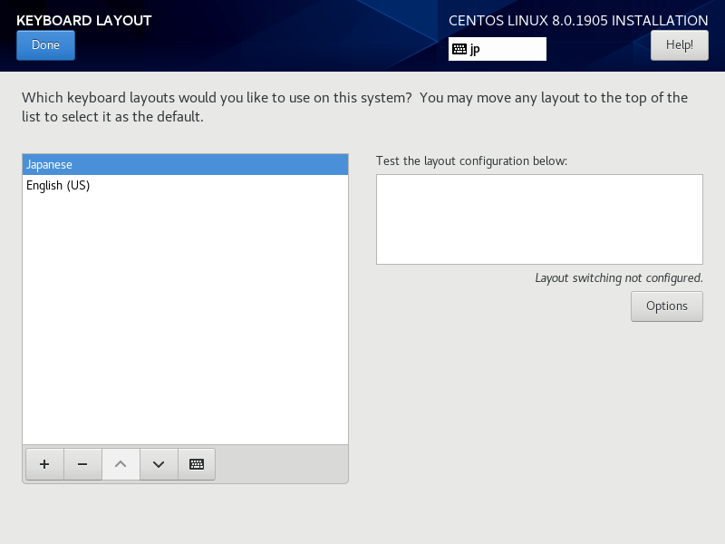Screen dimensions: 725x544
Task: Click the add layout plus icon
Action: click(x=44, y=464)
